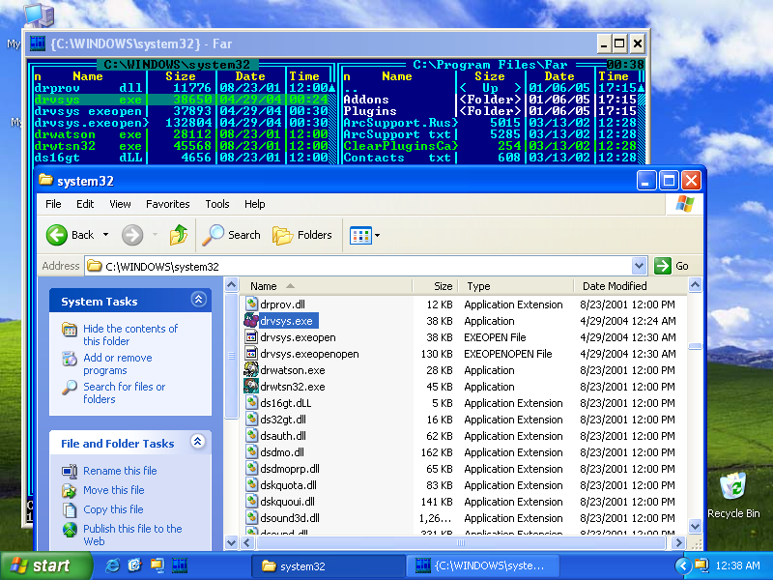The width and height of the screenshot is (773, 580).
Task: Open the View menu
Action: coord(120,204)
